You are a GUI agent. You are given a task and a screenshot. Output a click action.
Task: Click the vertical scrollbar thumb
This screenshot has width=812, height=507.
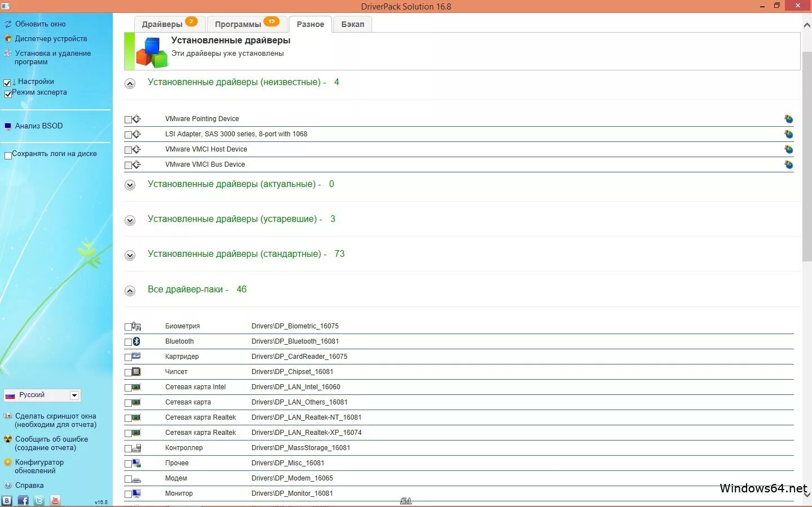click(807, 156)
